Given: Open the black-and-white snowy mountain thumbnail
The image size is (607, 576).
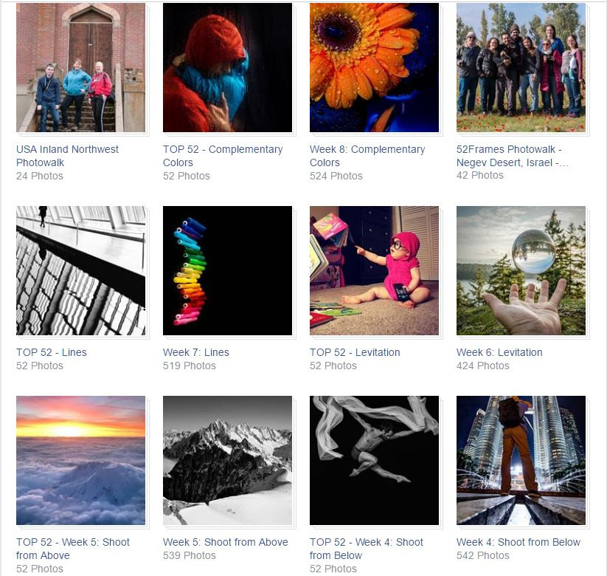Looking at the screenshot, I should click(227, 461).
